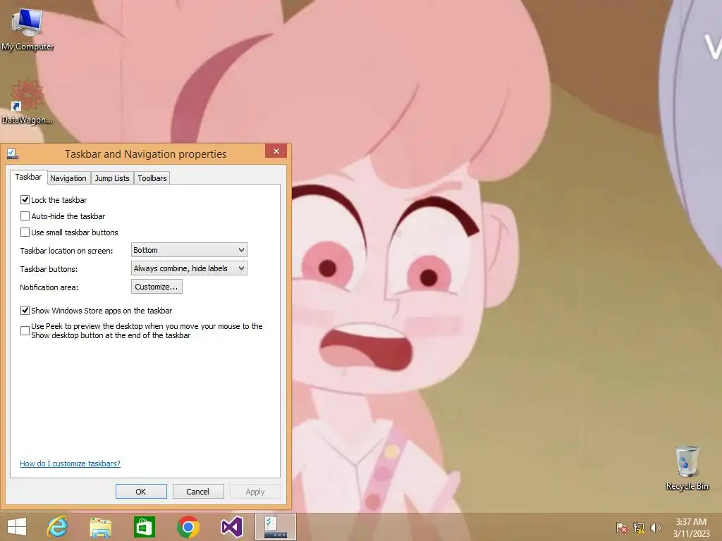
Task: Select the DataWagon desktop shortcut
Action: 27,103
